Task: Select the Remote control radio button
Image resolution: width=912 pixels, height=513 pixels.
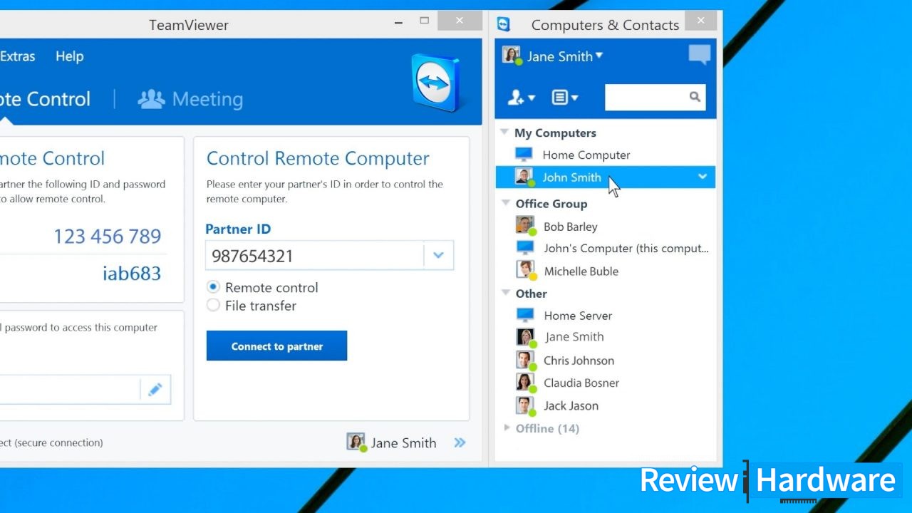Action: (213, 287)
